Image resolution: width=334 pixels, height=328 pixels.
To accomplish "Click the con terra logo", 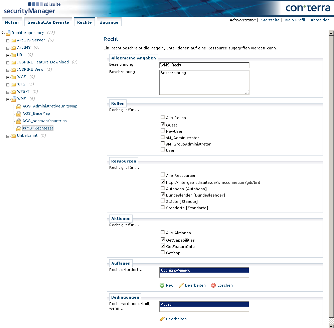I will [x=308, y=7].
